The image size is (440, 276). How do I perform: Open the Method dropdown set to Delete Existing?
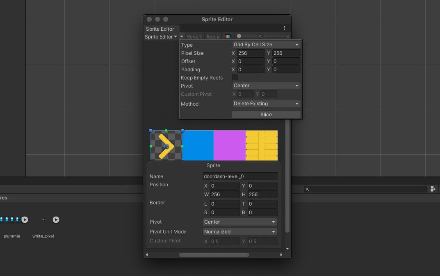click(x=266, y=104)
